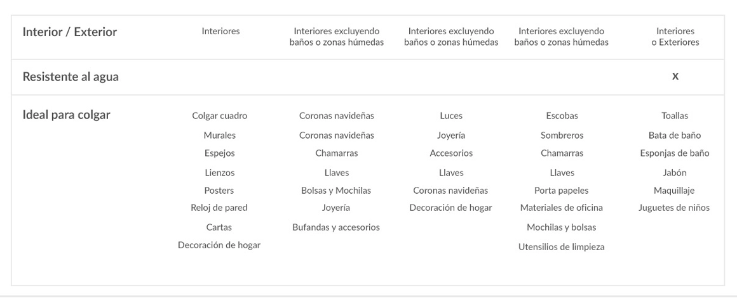This screenshot has width=737, height=304.
Task: Click 'Materiales de oficina' text
Action: point(562,208)
